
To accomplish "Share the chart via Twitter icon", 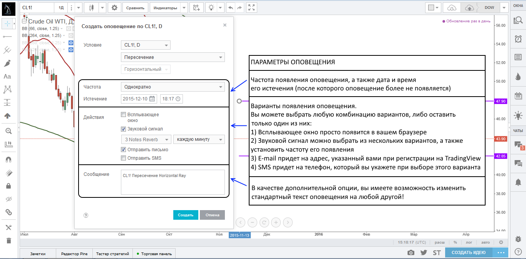I will (x=424, y=252).
